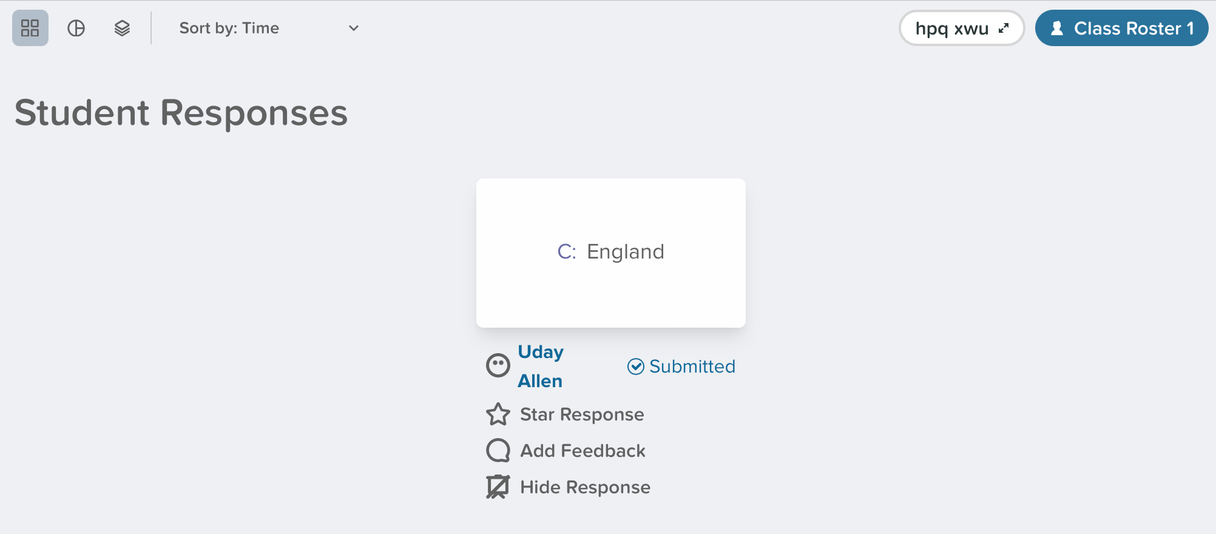Image resolution: width=1216 pixels, height=534 pixels.
Task: Click the student avatar face icon
Action: [x=498, y=365]
